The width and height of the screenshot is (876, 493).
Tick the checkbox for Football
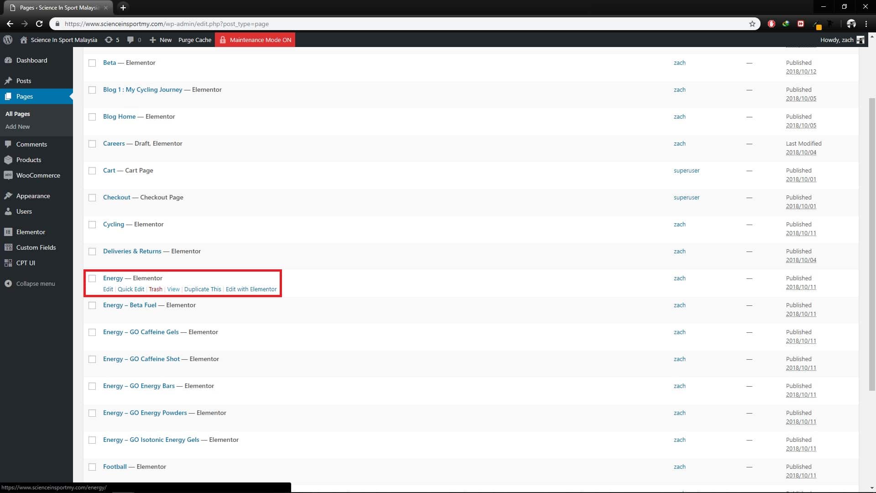pyautogui.click(x=92, y=467)
